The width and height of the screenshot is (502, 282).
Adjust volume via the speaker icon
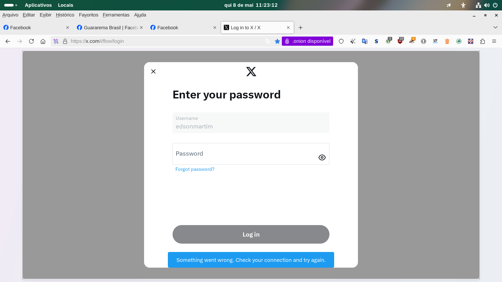point(487,5)
